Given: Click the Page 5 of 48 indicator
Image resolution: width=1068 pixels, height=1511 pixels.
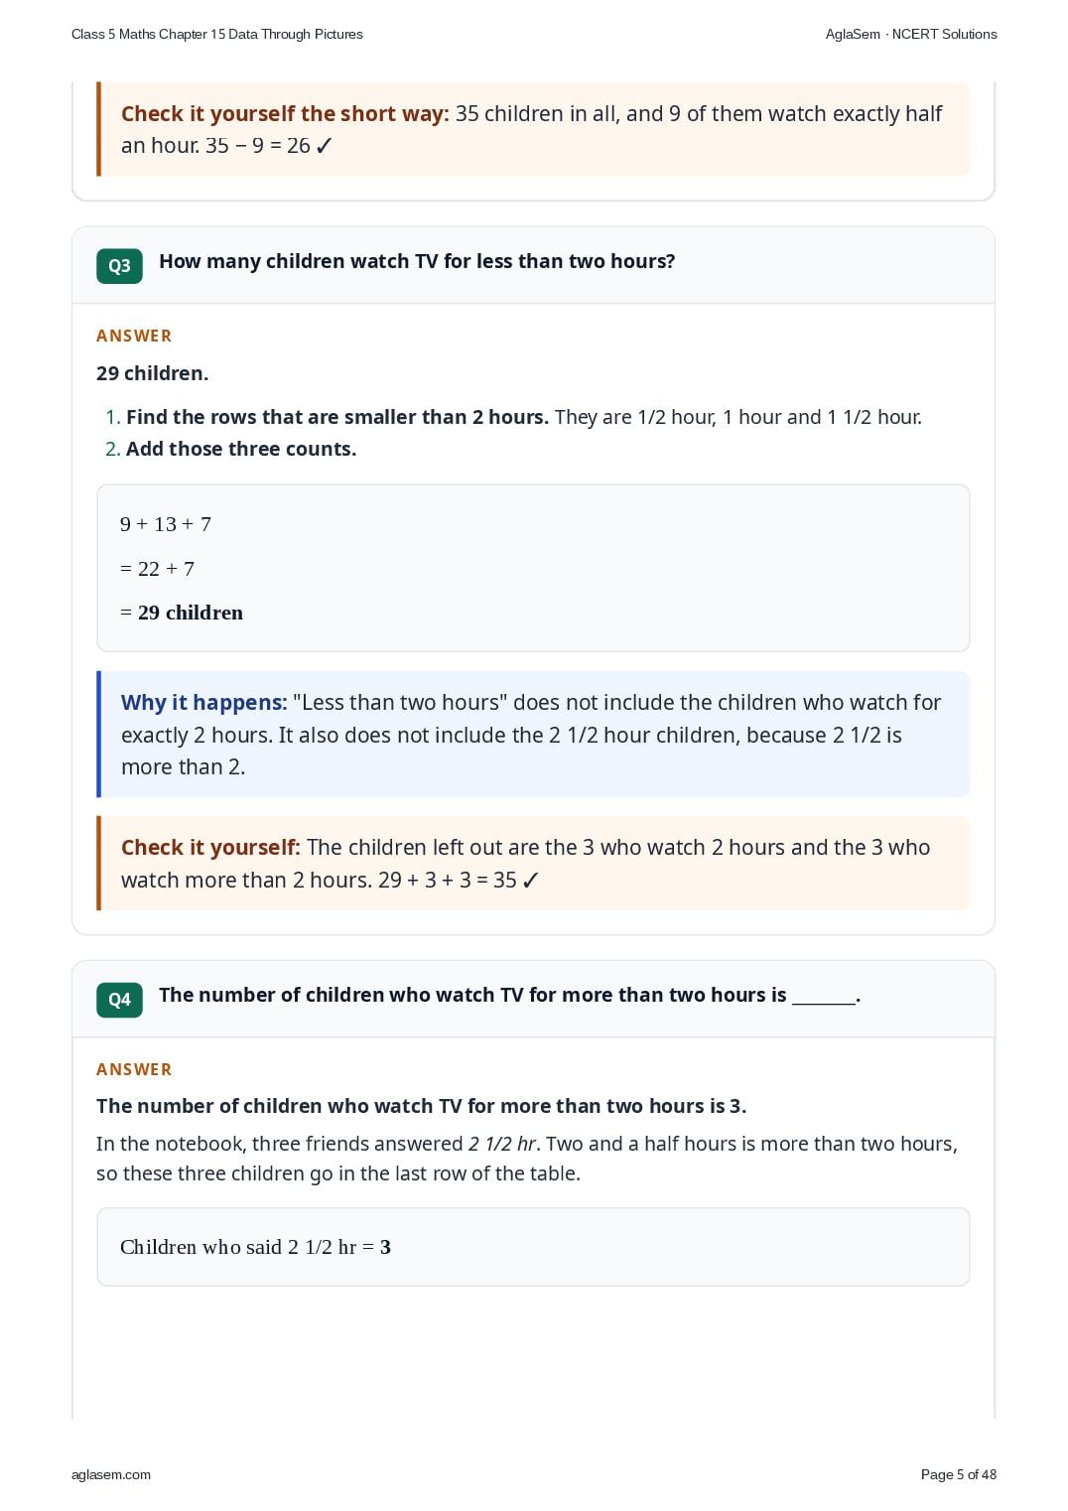Looking at the screenshot, I should coord(959,1474).
